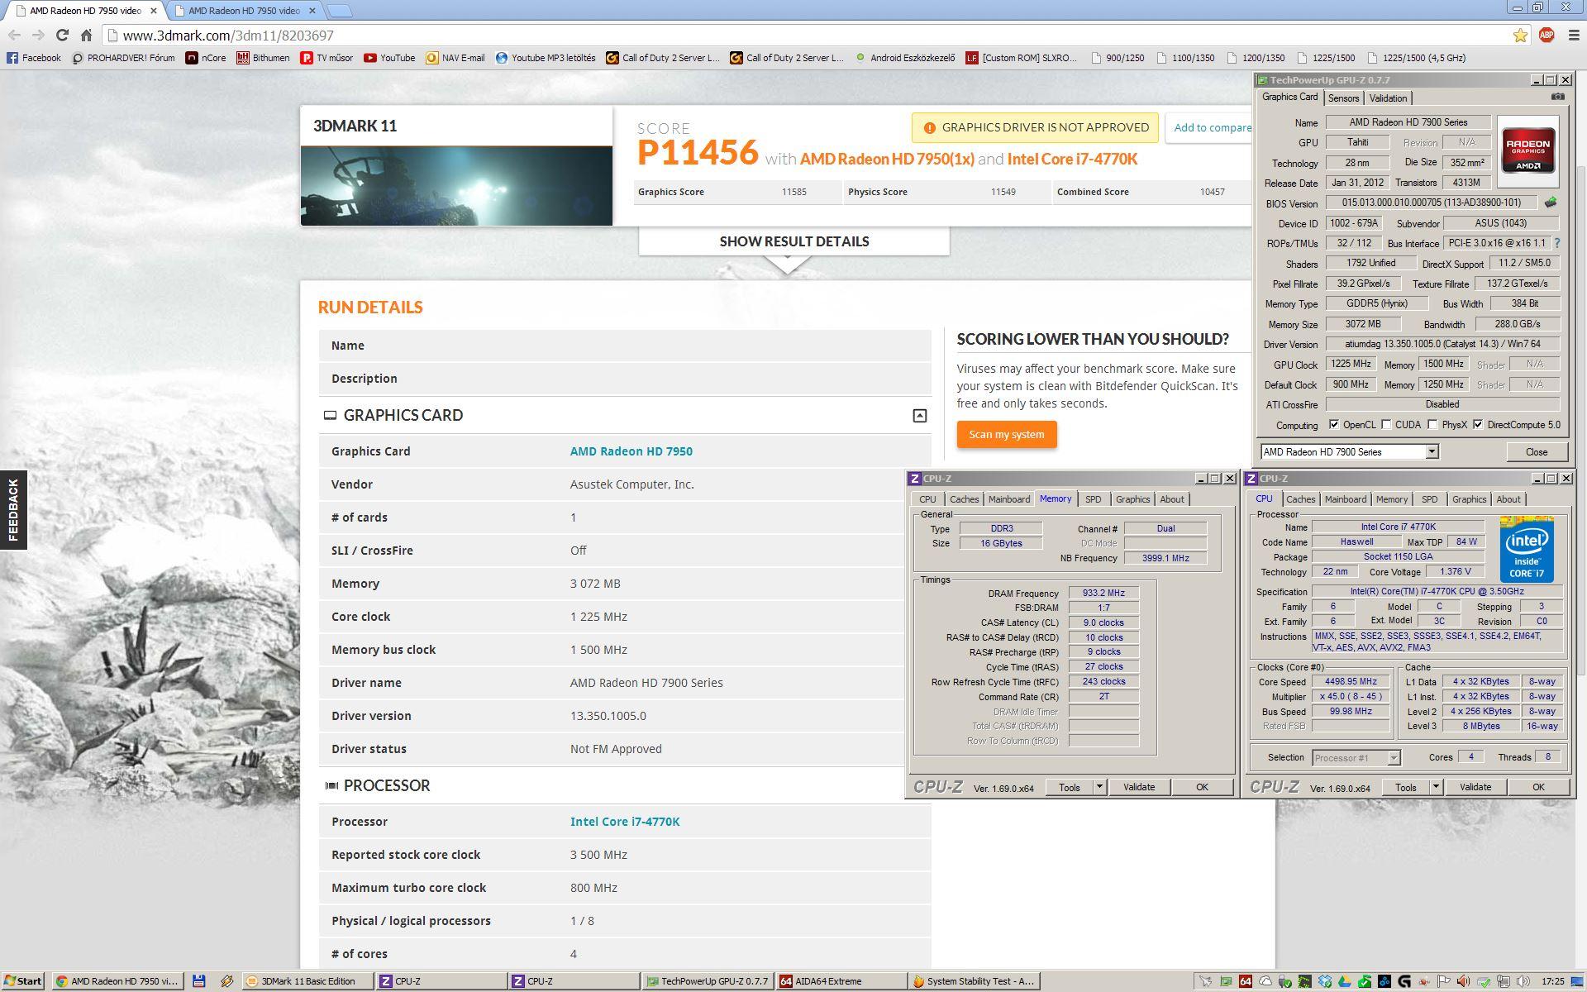Click the Intel Core i7 logo in CPU-Z
This screenshot has height=992, width=1587.
pos(1527,549)
